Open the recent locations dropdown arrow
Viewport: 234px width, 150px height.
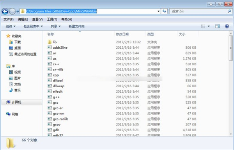pyautogui.click(x=18, y=11)
